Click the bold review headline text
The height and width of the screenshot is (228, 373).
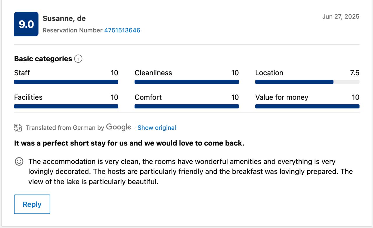(129, 143)
